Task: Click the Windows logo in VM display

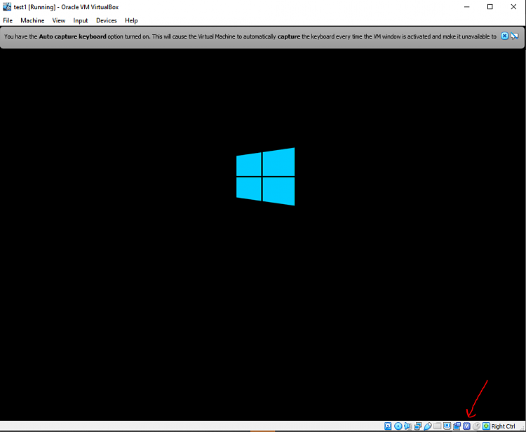Action: point(265,177)
